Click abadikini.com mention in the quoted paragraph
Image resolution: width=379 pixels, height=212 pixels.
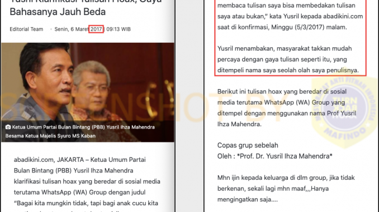pyautogui.click(x=343, y=16)
